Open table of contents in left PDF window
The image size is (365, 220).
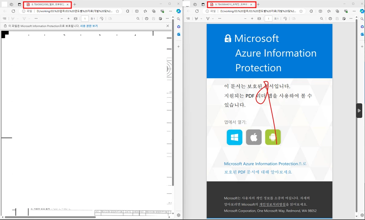pos(5,19)
